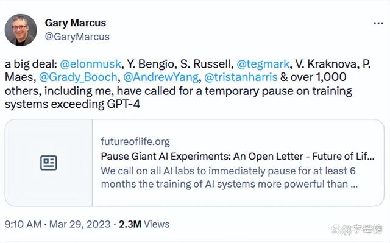Open the @Grady_Booch mention
This screenshot has width=390, height=243.
(78, 77)
